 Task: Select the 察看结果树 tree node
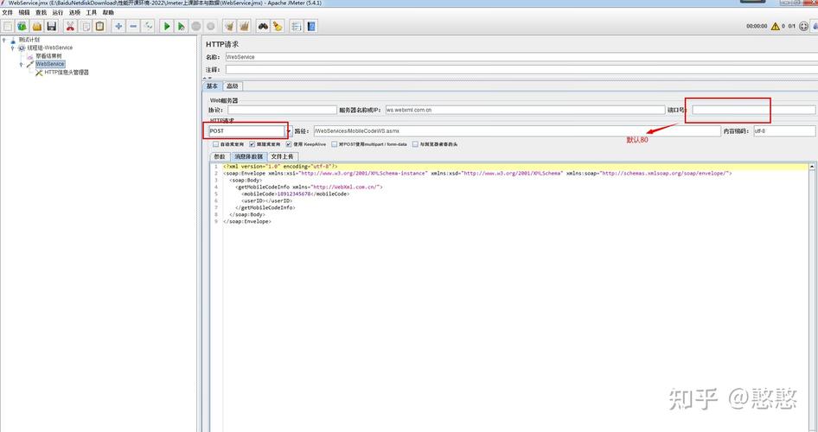pyautogui.click(x=48, y=56)
